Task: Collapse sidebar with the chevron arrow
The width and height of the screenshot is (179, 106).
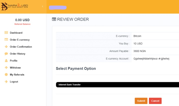Action: pos(43,6)
